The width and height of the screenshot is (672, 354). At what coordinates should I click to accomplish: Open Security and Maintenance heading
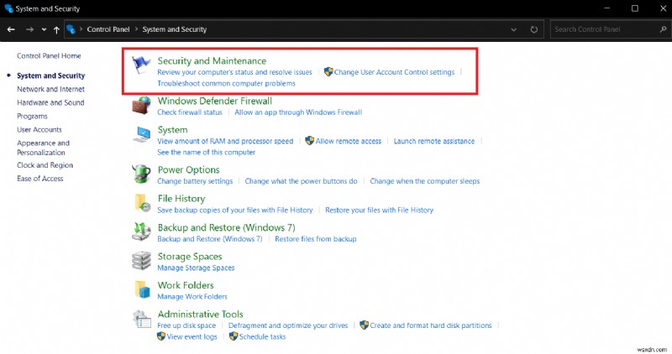212,60
